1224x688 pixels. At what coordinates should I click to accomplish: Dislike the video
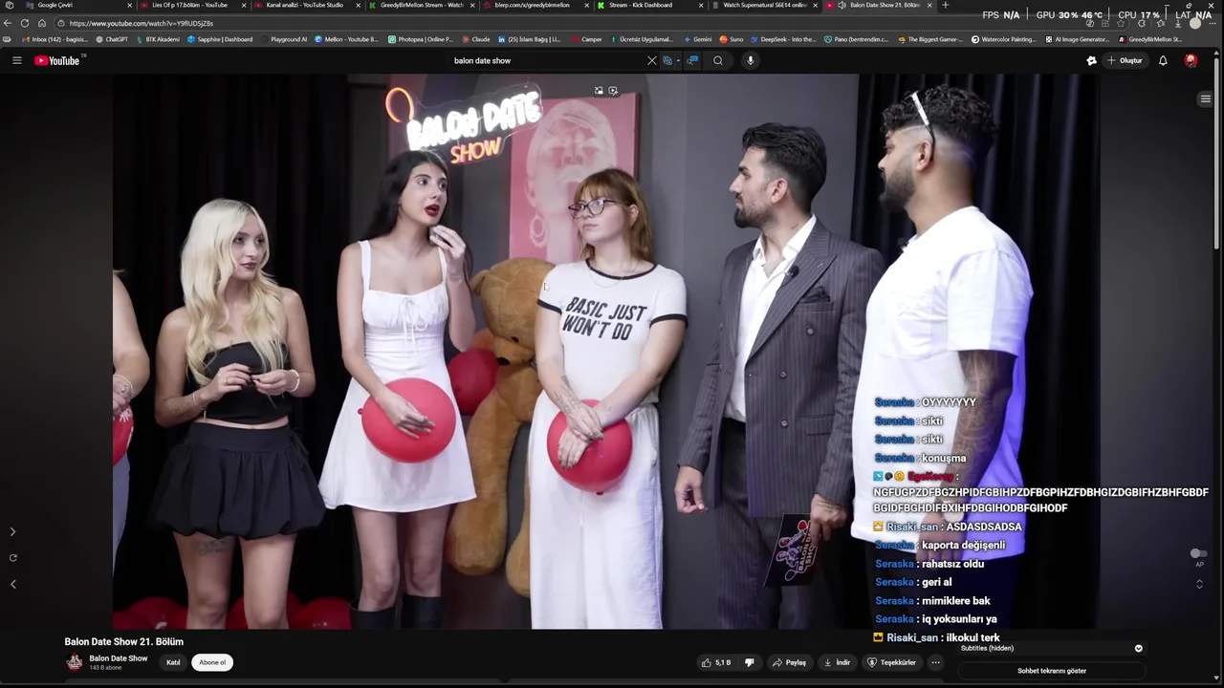point(750,662)
